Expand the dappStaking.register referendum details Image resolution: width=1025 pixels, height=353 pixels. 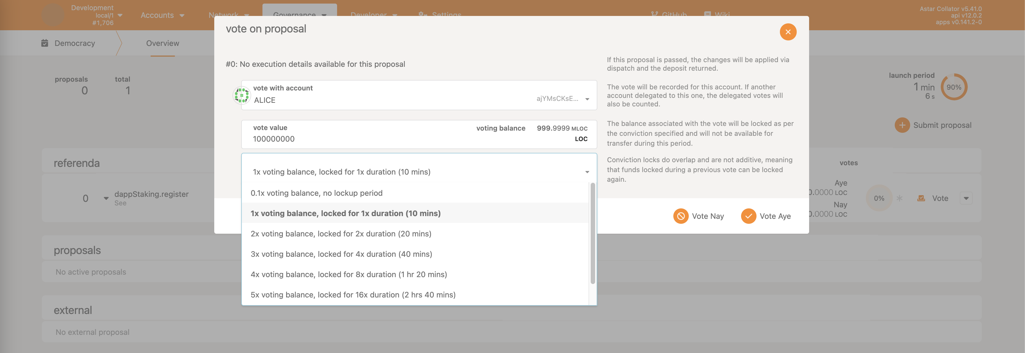pos(106,198)
